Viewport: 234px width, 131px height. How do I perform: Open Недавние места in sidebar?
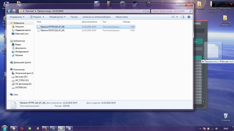[23, 30]
